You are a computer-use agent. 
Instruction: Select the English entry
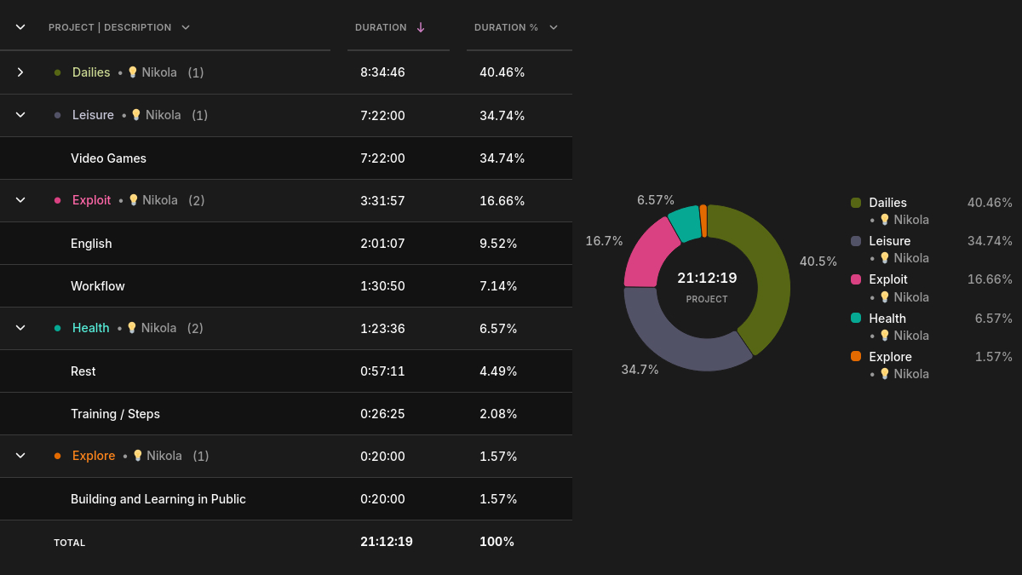(x=91, y=244)
